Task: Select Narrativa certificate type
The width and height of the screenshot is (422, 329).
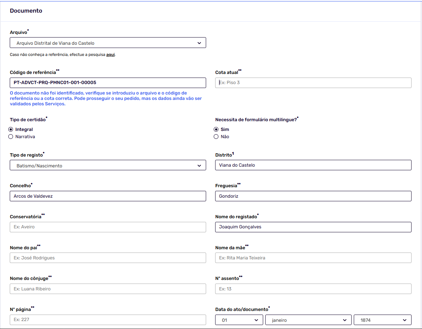Action: click(11, 137)
